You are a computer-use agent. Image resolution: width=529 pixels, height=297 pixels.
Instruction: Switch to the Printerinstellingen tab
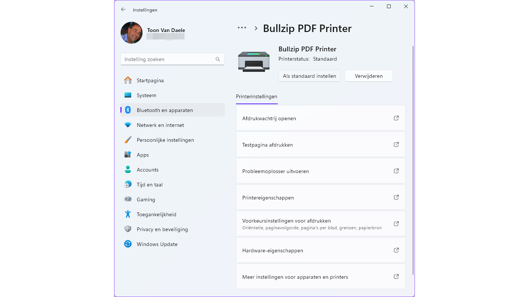256,97
